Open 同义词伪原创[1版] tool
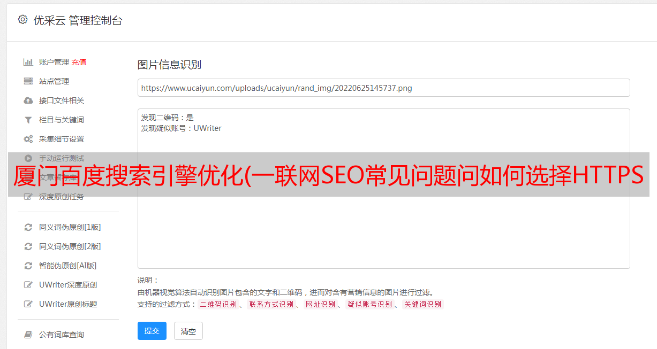Image resolution: width=657 pixels, height=349 pixels. point(70,227)
